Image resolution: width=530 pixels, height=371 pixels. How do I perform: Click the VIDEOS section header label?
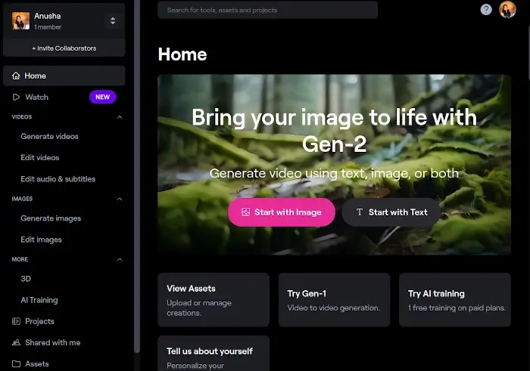point(22,117)
